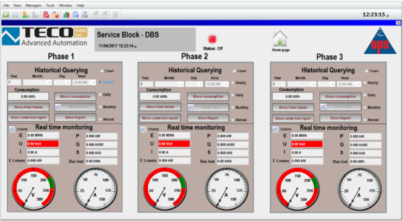This screenshot has height=221, width=403.
Task: Click the OPS triangle logo
Action: 380,40
